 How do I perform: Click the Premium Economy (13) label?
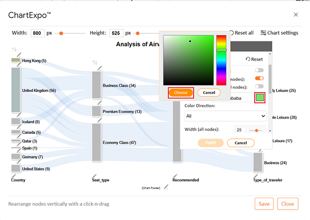122,112
